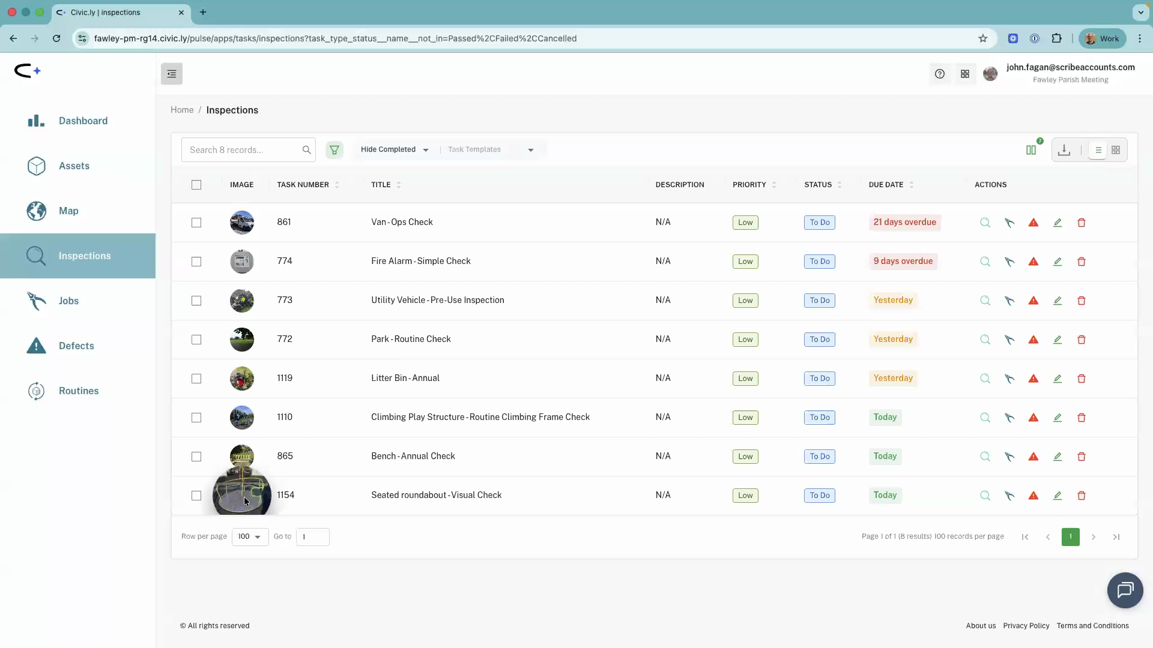Open the sidebar hamburger menu

pyautogui.click(x=172, y=73)
